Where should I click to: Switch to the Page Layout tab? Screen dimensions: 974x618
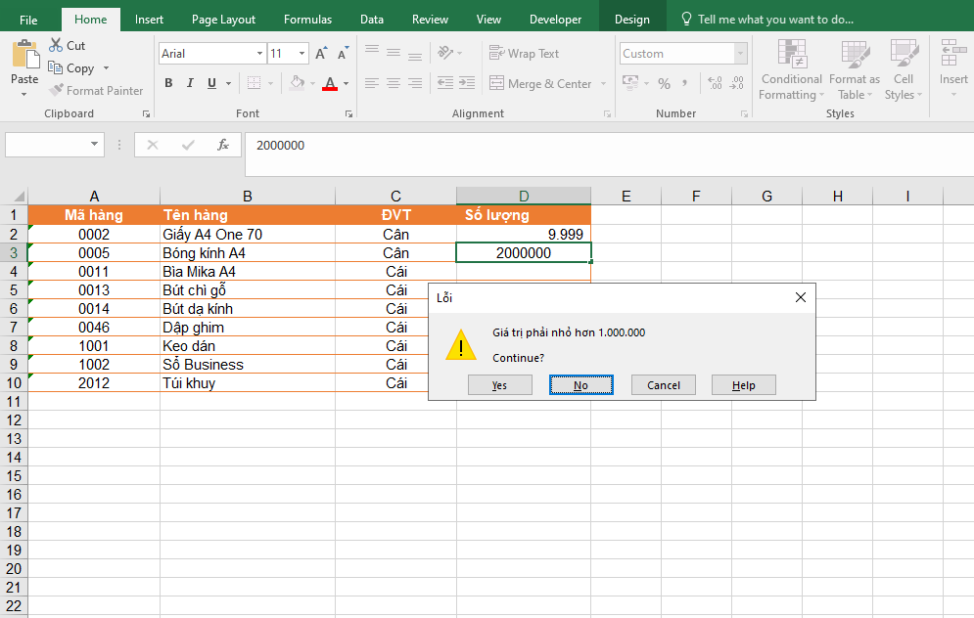[223, 20]
